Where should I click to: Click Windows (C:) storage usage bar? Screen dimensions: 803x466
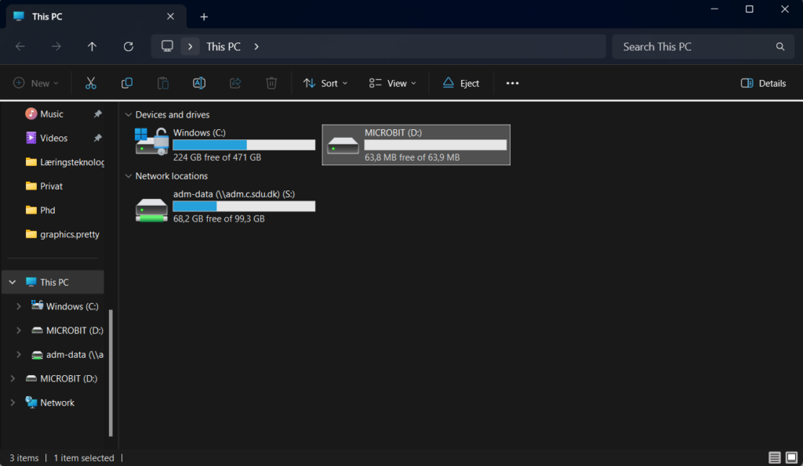pos(244,145)
